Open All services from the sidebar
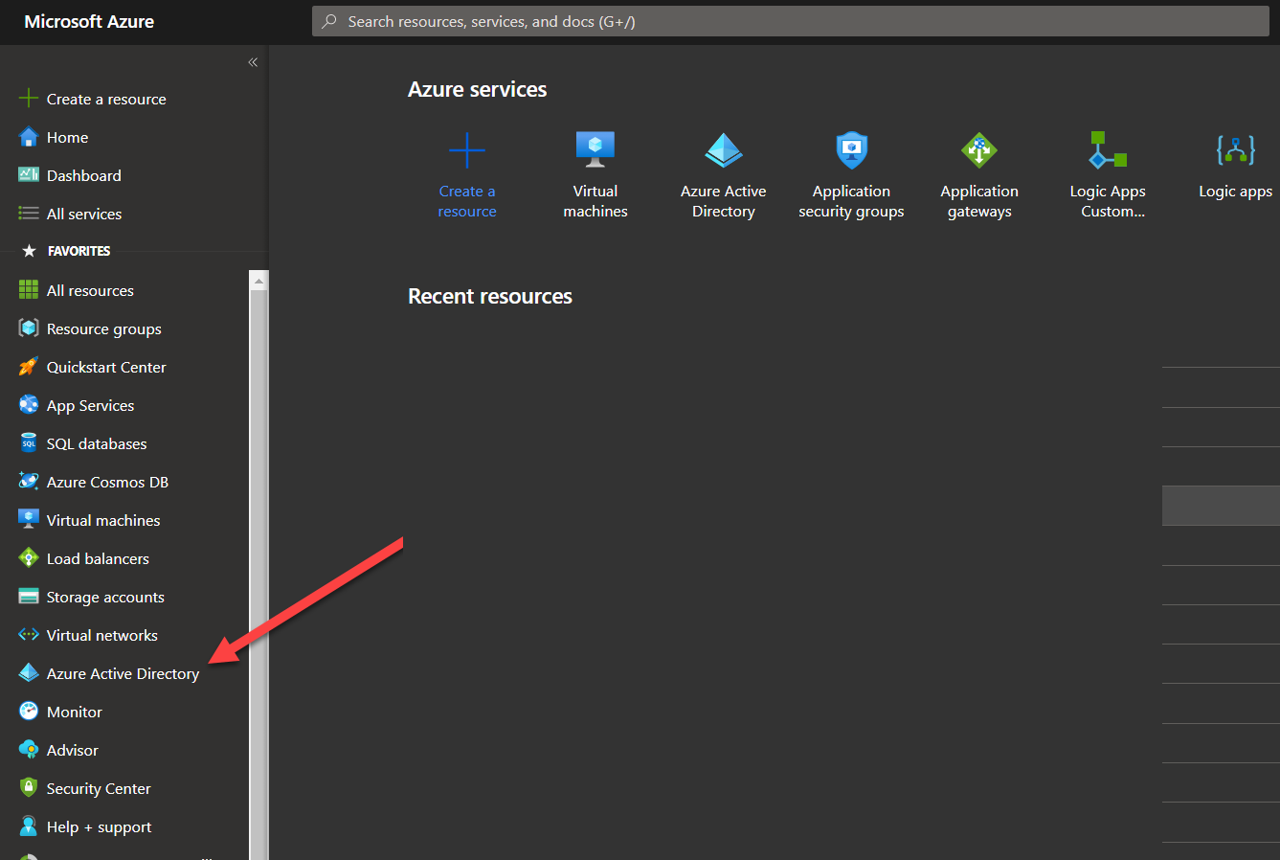1280x860 pixels. click(x=84, y=214)
